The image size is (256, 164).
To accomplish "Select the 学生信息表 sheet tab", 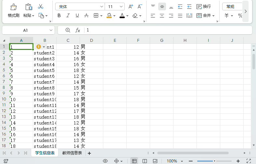I will click(45, 153).
